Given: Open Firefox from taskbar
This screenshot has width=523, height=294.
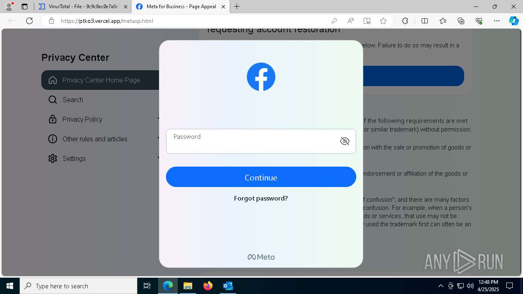Looking at the screenshot, I should click(208, 286).
